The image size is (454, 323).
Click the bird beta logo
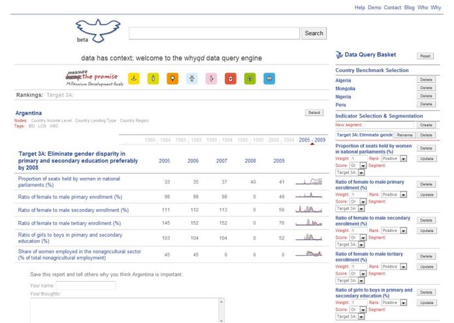[x=98, y=31]
